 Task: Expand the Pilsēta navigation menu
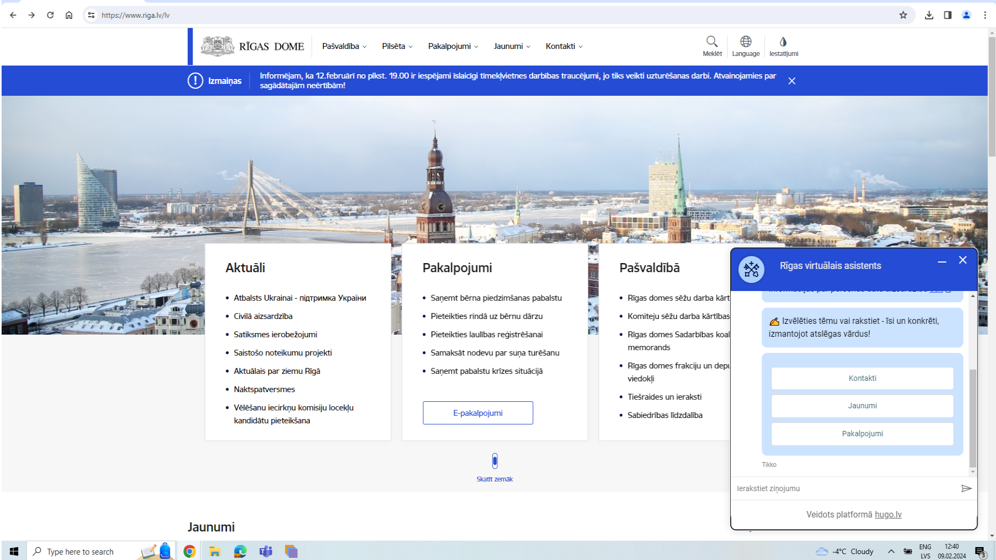click(397, 46)
